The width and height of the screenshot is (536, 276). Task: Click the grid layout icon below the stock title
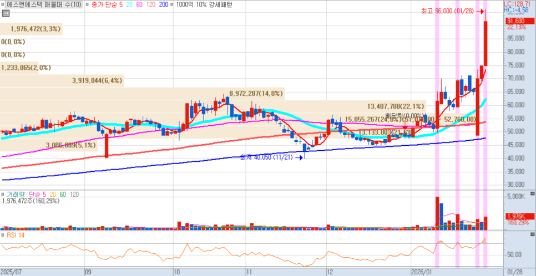pyautogui.click(x=6, y=13)
